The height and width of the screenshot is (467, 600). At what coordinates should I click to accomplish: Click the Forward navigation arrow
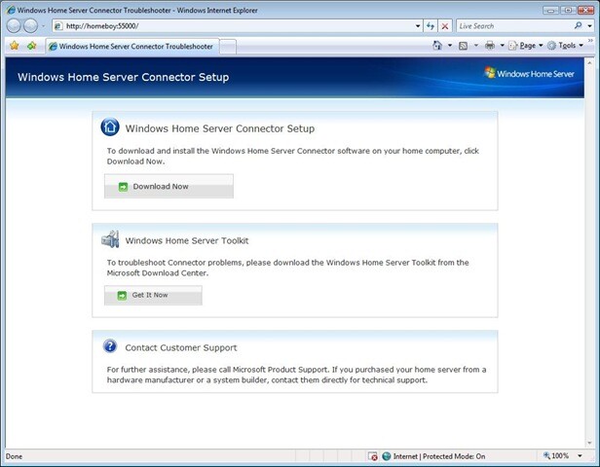pos(30,26)
